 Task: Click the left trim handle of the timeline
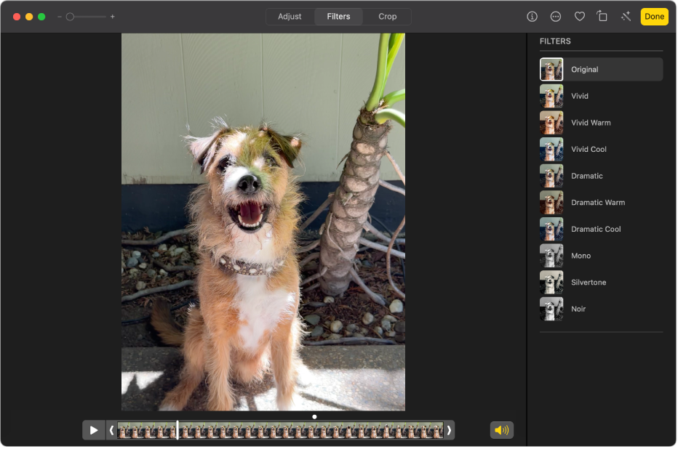click(111, 430)
